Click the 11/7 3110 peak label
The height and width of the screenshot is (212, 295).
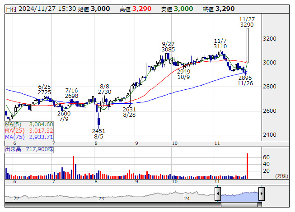tap(220, 44)
